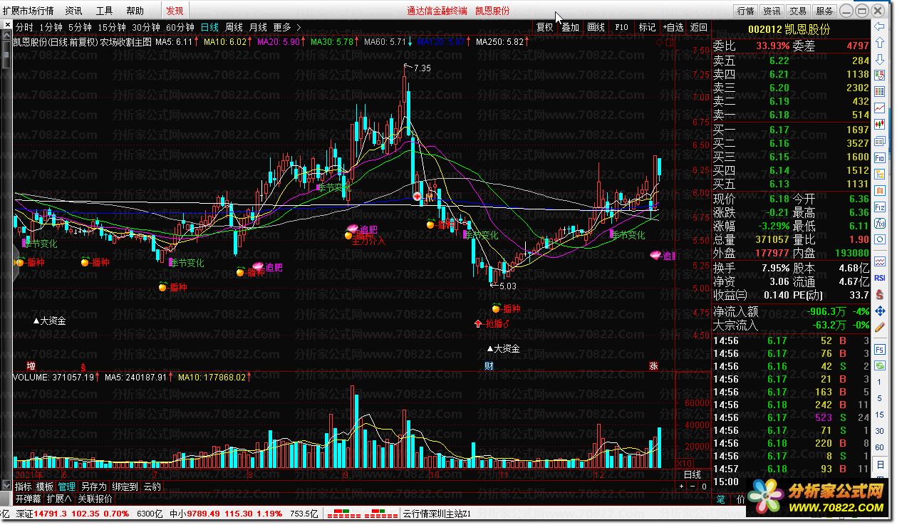
Task: Select the blue four-way move arrows icon
Action: [x=880, y=311]
